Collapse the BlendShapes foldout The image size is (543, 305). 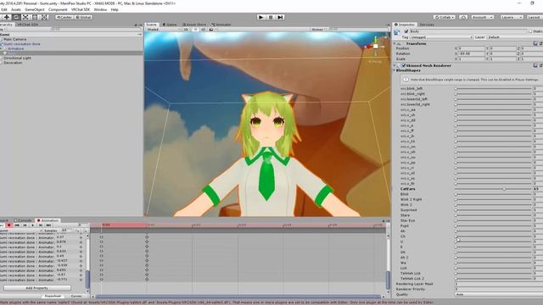(395, 70)
